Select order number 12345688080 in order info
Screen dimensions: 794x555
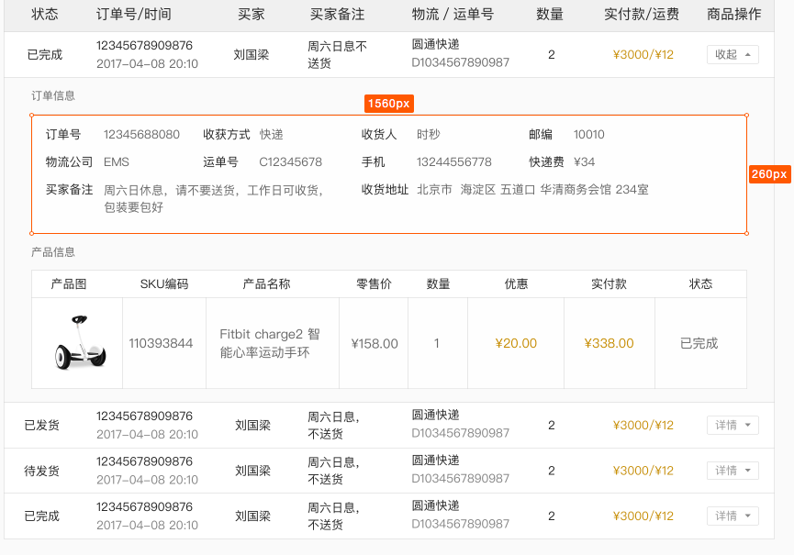point(140,134)
